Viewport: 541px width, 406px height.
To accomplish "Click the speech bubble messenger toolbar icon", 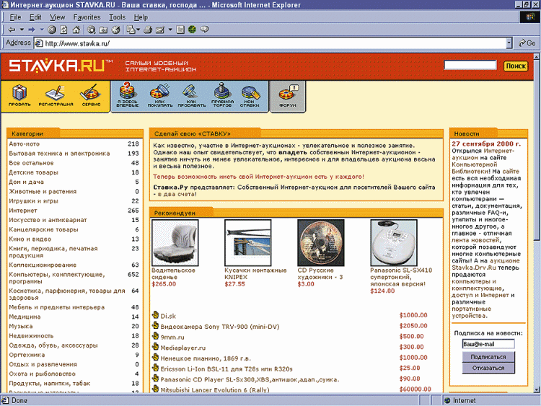I will (x=205, y=30).
